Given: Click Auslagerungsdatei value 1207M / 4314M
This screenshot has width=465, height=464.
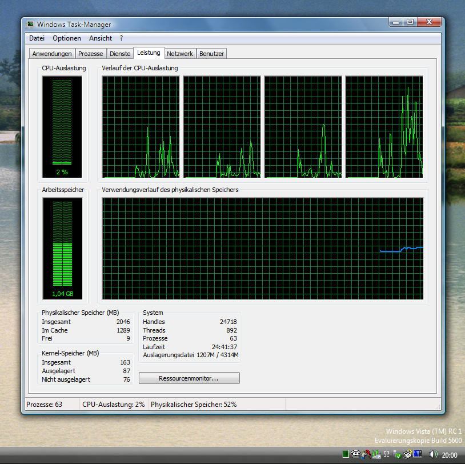Looking at the screenshot, I should (218, 355).
